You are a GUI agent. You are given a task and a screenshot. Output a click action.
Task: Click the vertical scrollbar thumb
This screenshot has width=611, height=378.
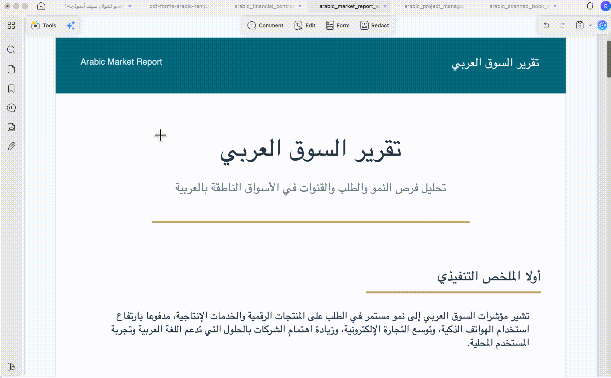[x=609, y=59]
